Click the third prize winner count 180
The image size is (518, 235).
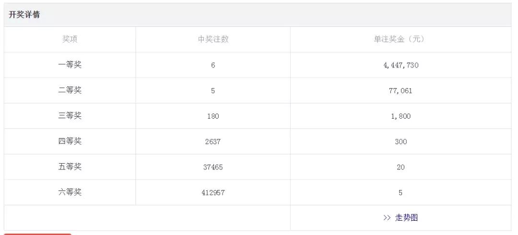[x=213, y=116]
